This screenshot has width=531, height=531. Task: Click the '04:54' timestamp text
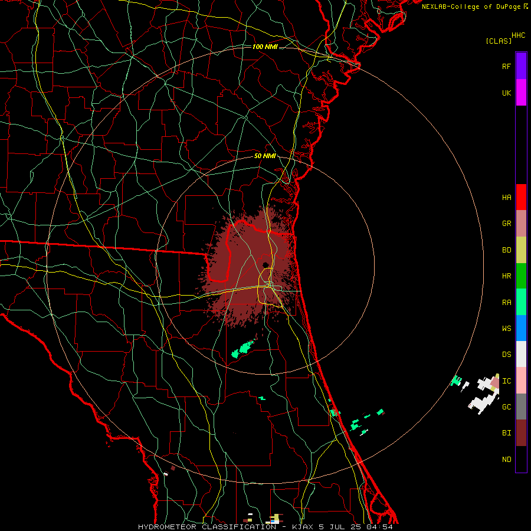pyautogui.click(x=379, y=527)
